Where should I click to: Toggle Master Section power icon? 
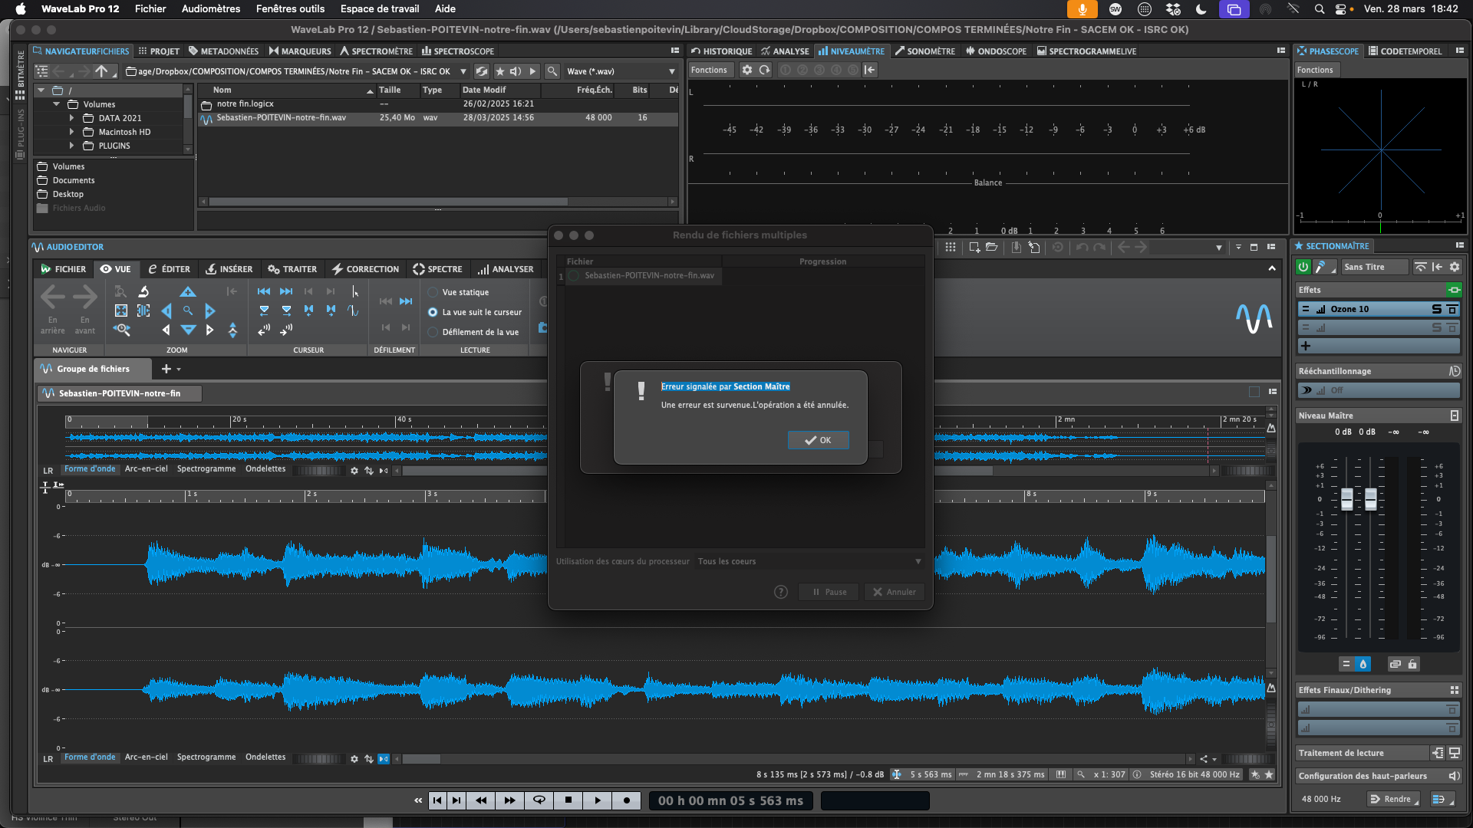1303,267
